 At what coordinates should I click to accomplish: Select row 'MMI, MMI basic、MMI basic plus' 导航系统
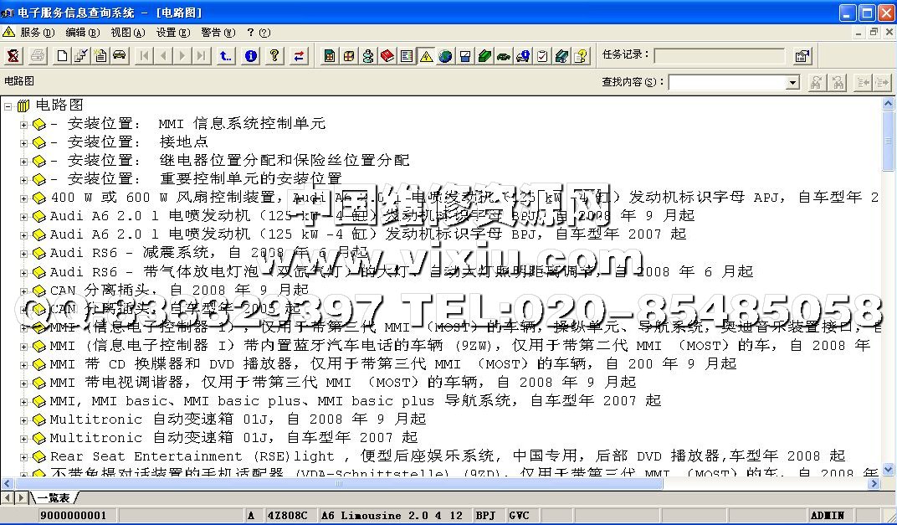(x=356, y=400)
